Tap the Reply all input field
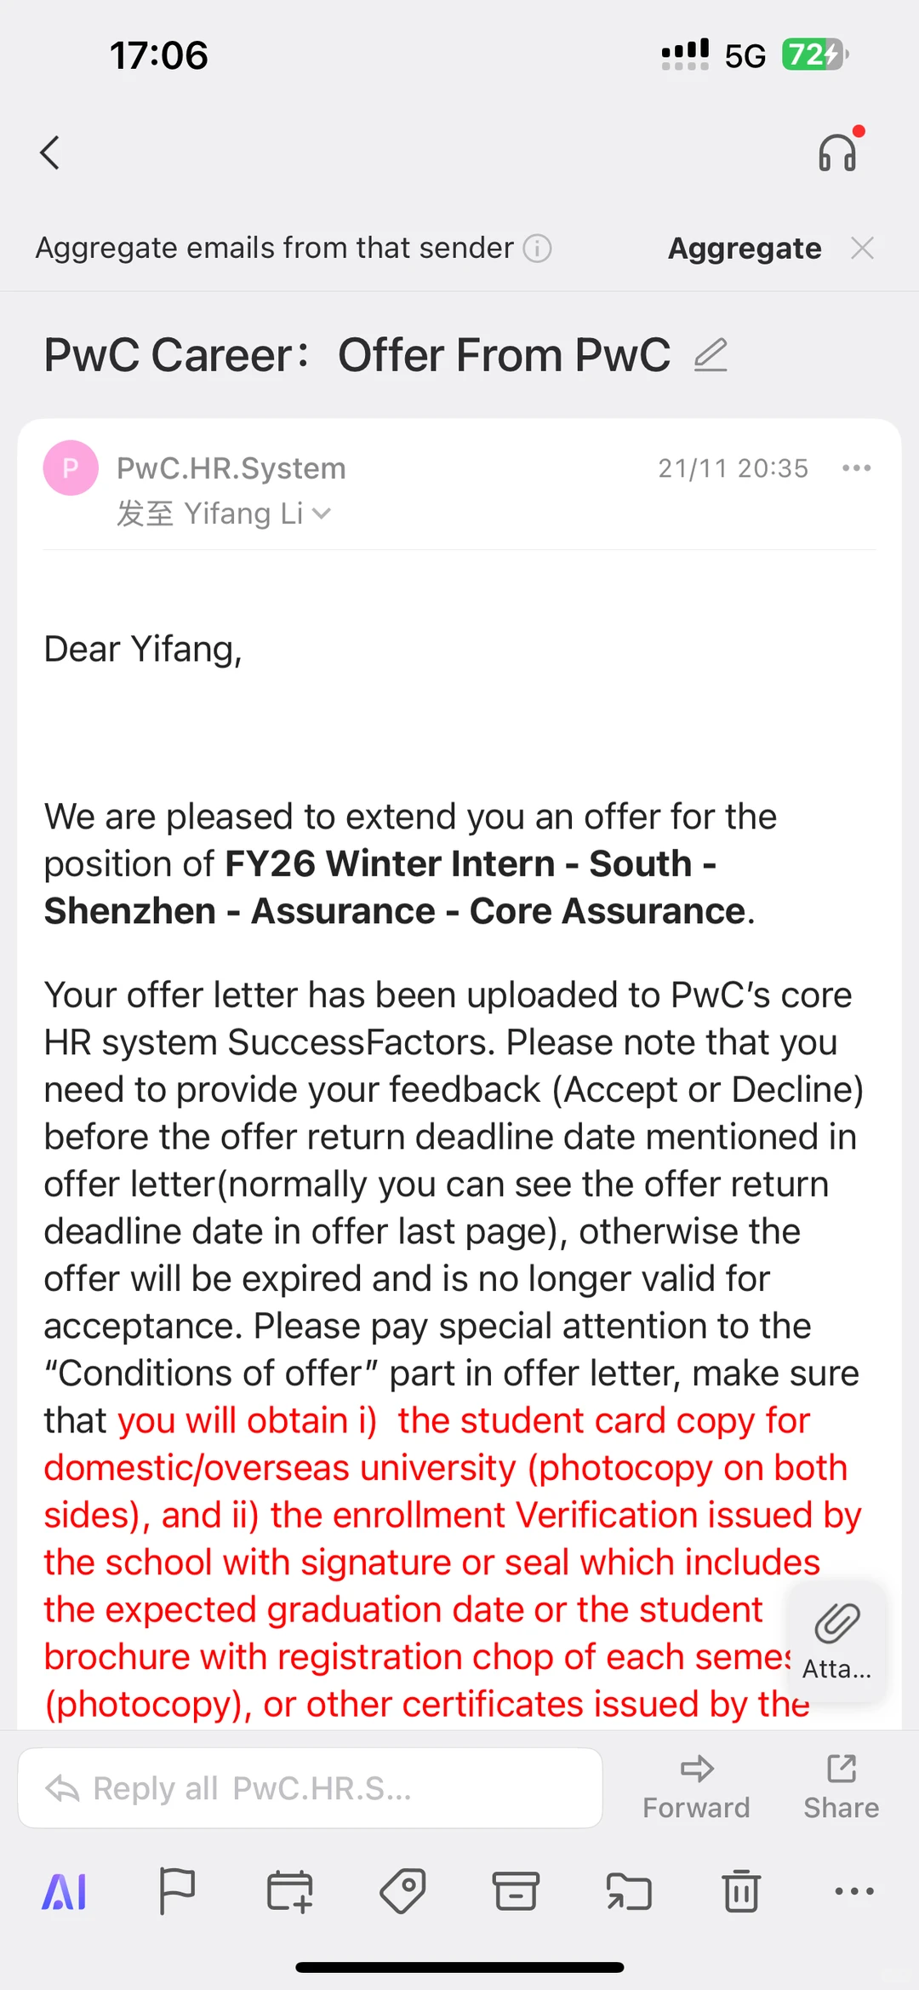The height and width of the screenshot is (1990, 919). [311, 1788]
